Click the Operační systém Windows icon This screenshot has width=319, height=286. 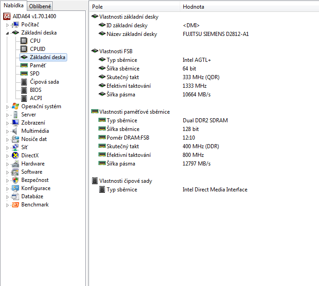[15, 106]
